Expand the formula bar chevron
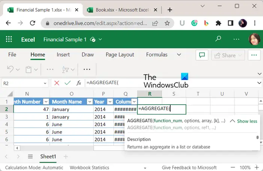 (259, 83)
